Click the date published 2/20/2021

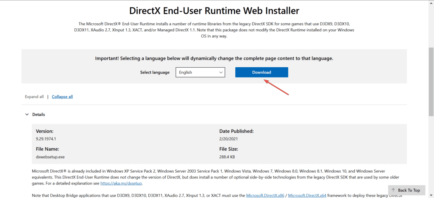(x=228, y=139)
